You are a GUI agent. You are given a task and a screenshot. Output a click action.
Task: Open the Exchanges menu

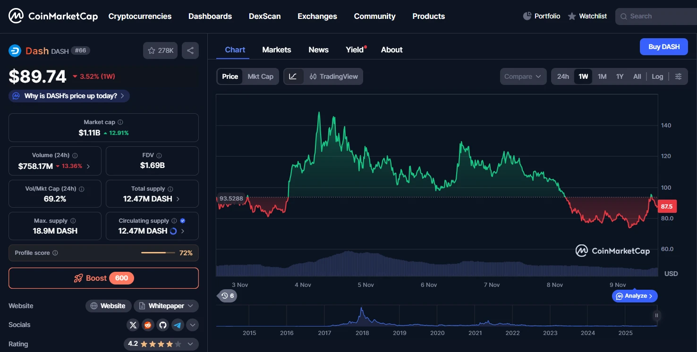(317, 16)
